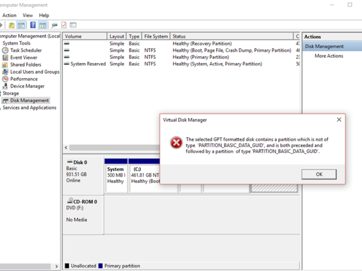
Task: Select System Tools in the console tree
Action: [17, 43]
